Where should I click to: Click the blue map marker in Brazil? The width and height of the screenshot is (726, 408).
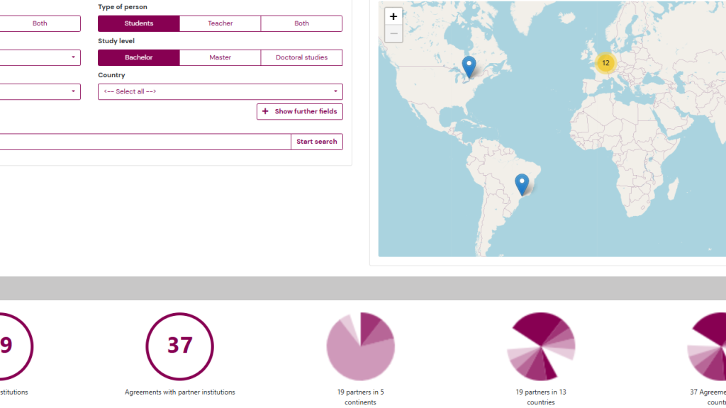coord(522,185)
